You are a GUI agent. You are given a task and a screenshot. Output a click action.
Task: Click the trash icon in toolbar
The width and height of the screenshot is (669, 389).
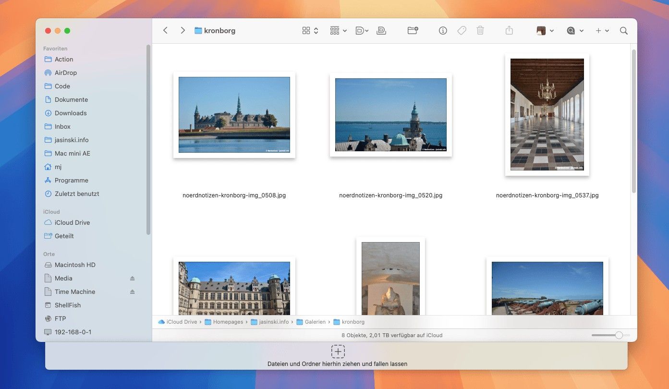480,31
